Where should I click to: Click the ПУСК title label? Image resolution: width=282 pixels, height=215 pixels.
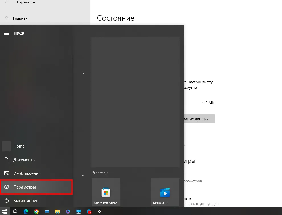click(19, 34)
